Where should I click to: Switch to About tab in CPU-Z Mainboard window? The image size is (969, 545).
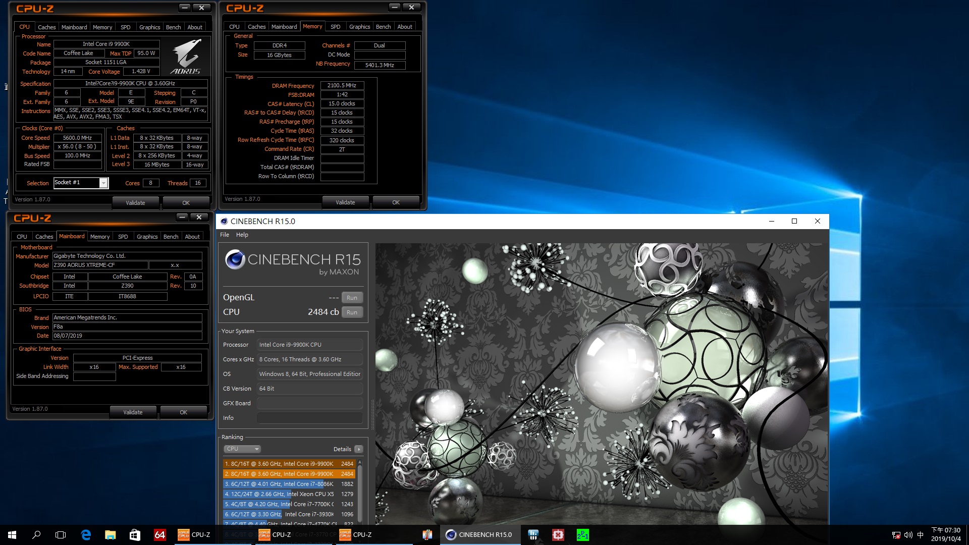click(192, 237)
